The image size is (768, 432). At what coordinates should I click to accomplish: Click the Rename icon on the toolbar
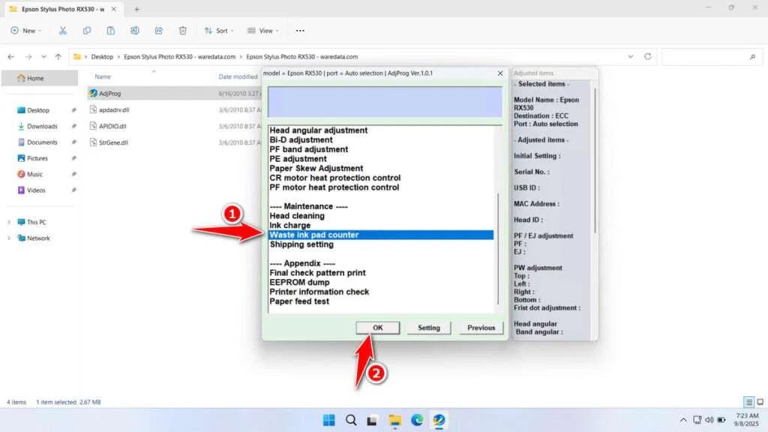[x=135, y=31]
